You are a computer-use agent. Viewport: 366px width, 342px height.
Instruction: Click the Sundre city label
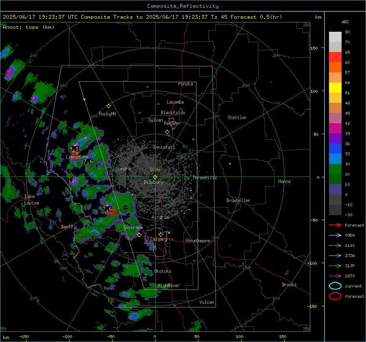[123, 168]
